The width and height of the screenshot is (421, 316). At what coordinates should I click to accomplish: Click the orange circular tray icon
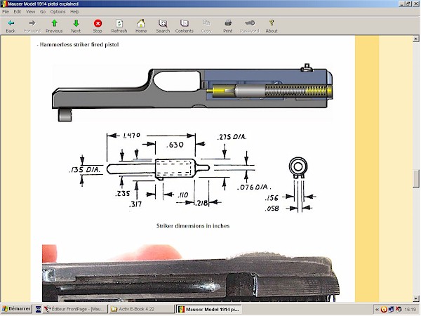[384, 310]
